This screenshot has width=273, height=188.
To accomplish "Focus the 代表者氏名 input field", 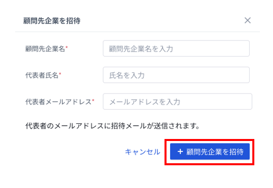I will pyautogui.click(x=176, y=75).
